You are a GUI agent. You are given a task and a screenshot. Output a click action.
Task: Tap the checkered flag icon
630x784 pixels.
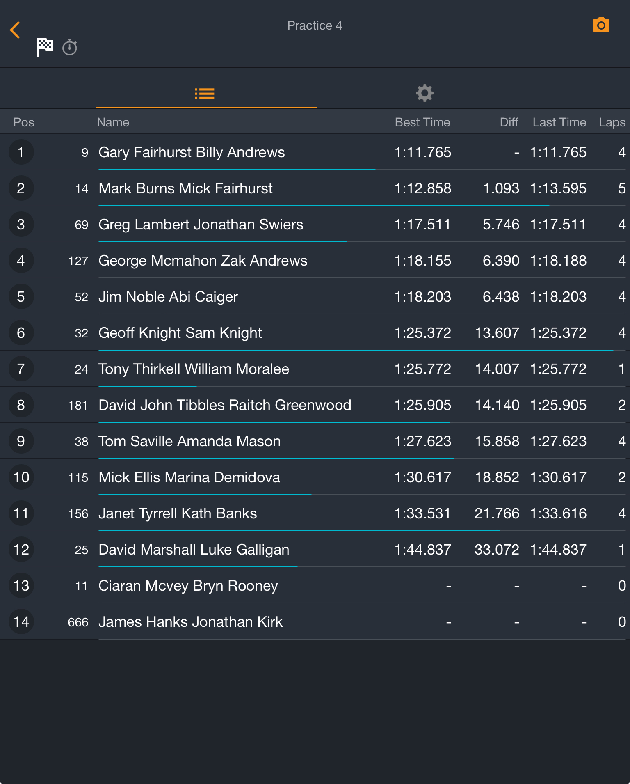pos(44,47)
